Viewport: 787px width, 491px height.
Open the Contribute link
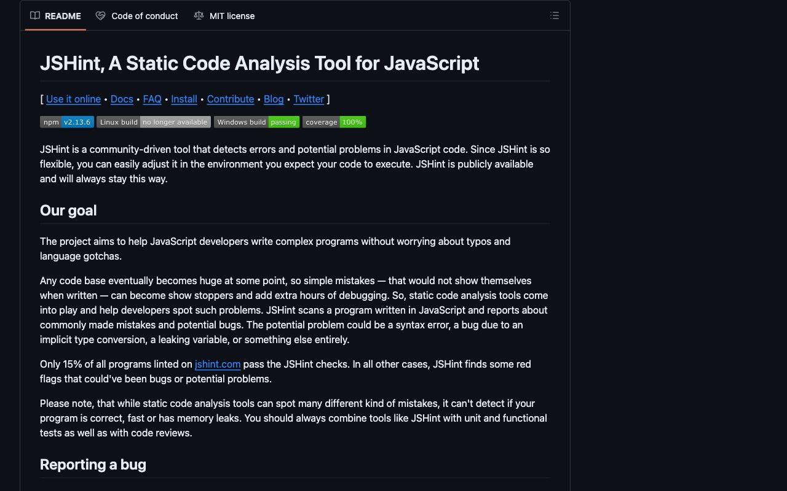[231, 99]
